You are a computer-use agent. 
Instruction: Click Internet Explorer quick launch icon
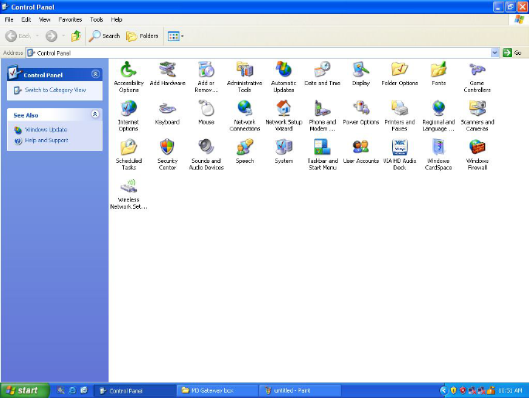click(x=72, y=390)
